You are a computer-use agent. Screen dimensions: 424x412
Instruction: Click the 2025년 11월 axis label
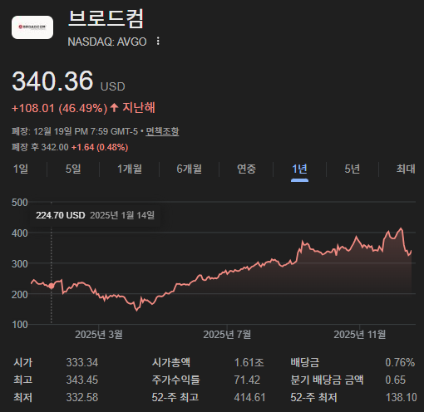pyautogui.click(x=359, y=335)
